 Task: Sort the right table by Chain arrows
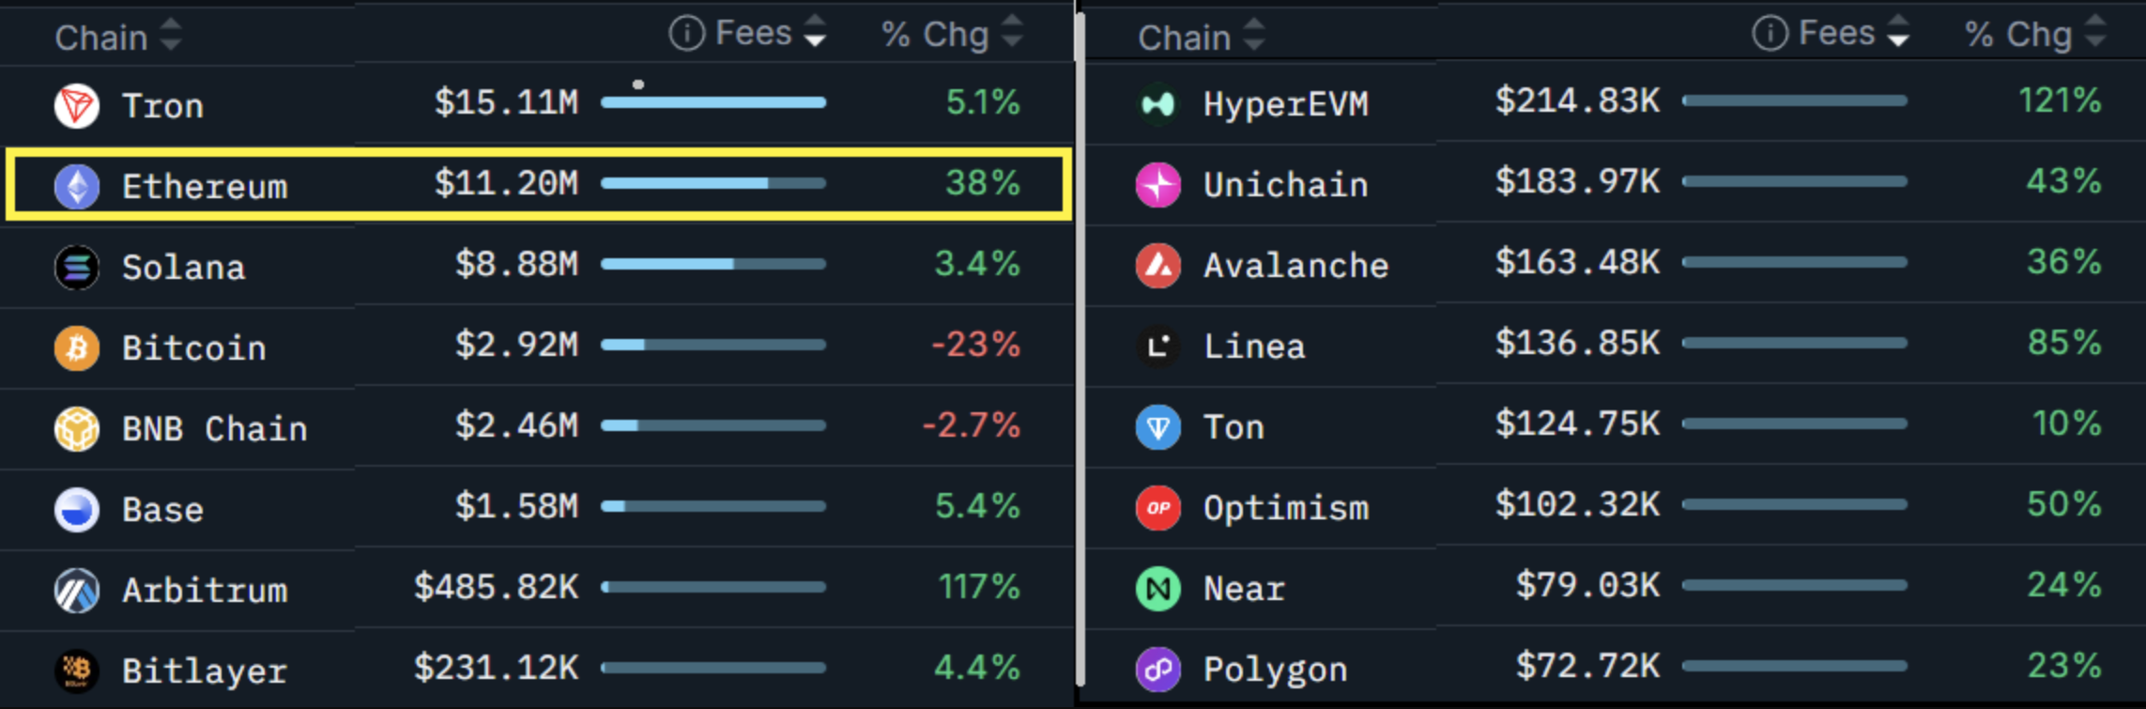(x=1254, y=35)
